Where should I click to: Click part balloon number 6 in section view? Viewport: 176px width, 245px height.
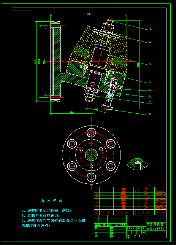(x=150, y=96)
